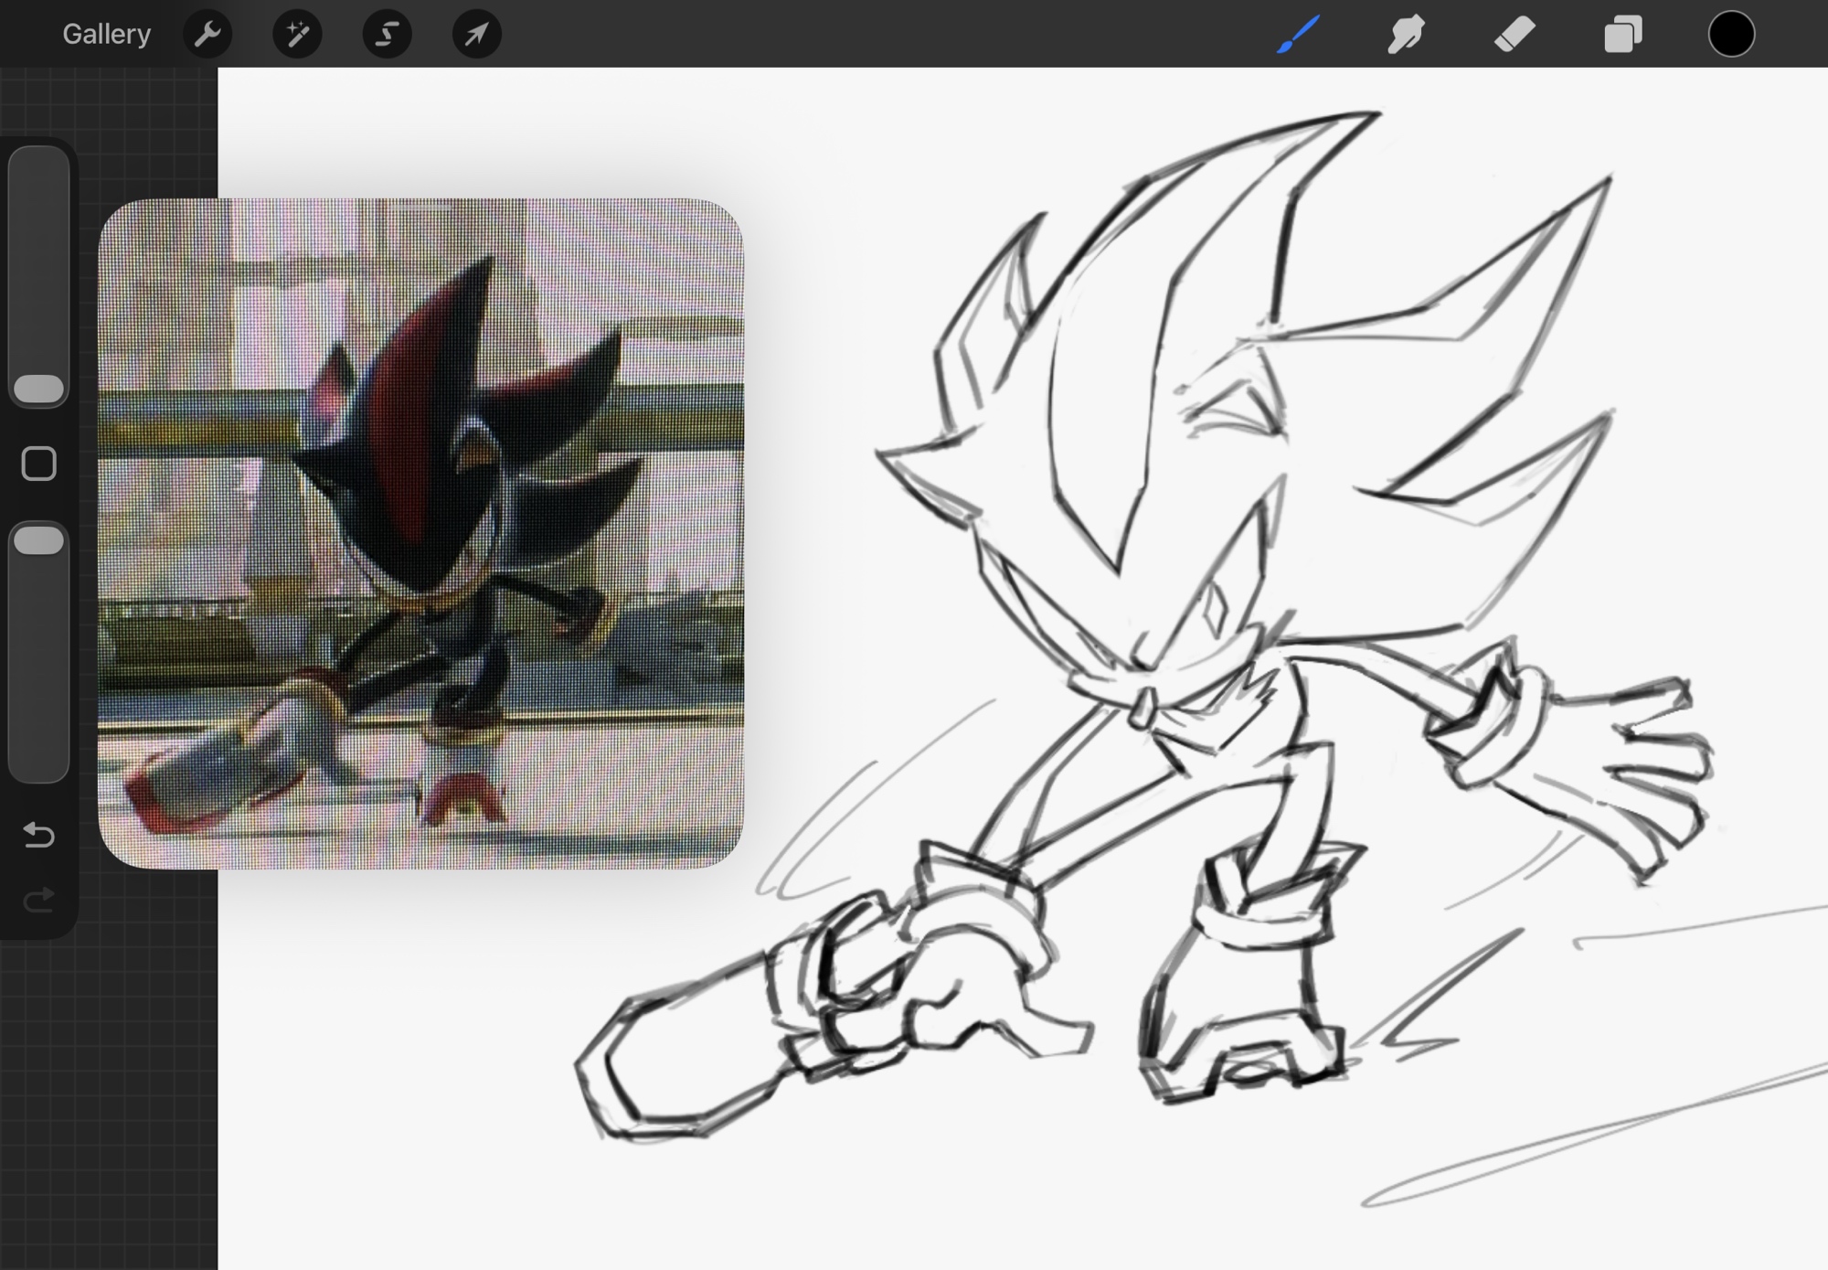The height and width of the screenshot is (1270, 1828).
Task: Open the Layers panel
Action: (1622, 35)
